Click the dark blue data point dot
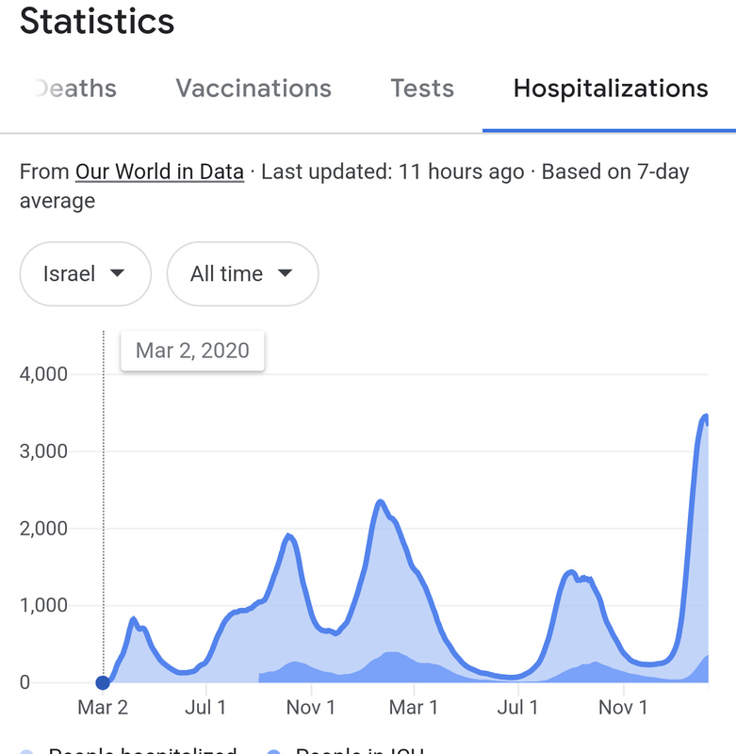Image resolution: width=736 pixels, height=754 pixels. 103,682
